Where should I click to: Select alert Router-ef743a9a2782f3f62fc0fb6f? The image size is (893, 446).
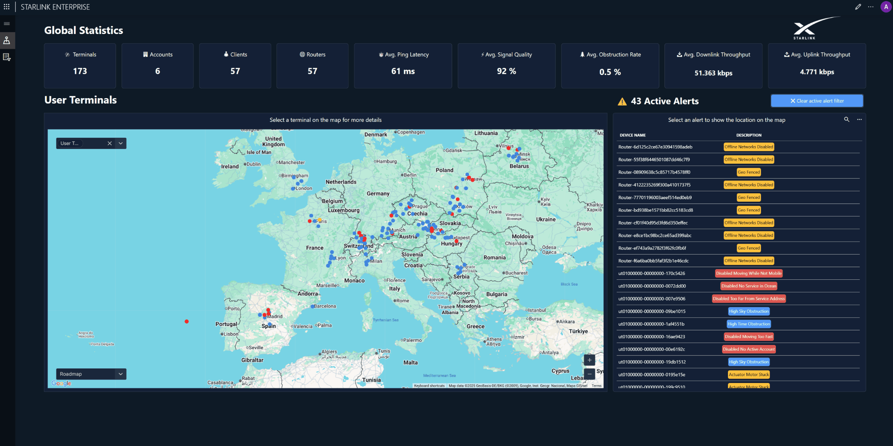pos(739,248)
